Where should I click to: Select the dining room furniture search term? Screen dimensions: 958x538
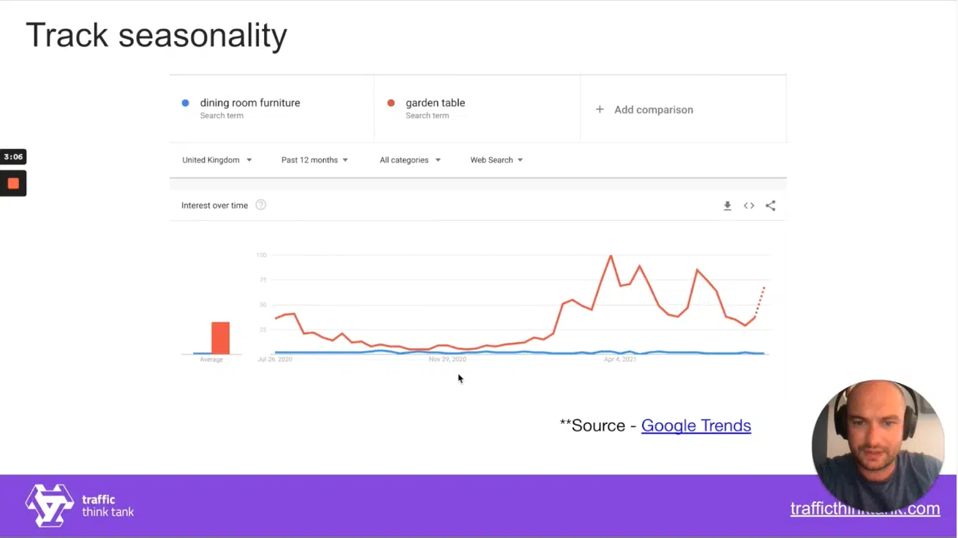tap(249, 103)
